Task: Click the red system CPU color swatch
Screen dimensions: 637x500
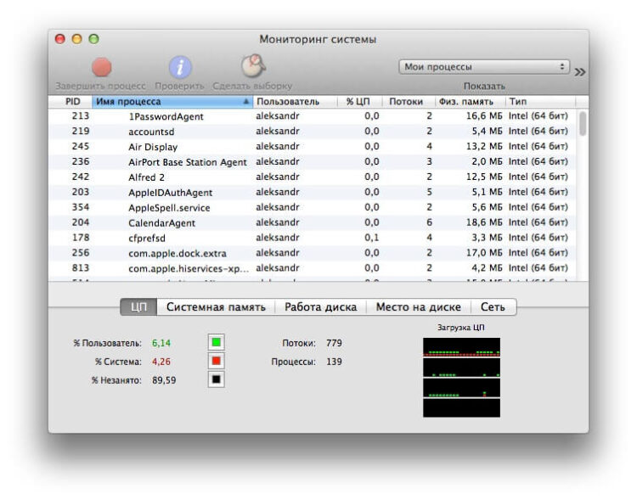Action: [x=217, y=361]
